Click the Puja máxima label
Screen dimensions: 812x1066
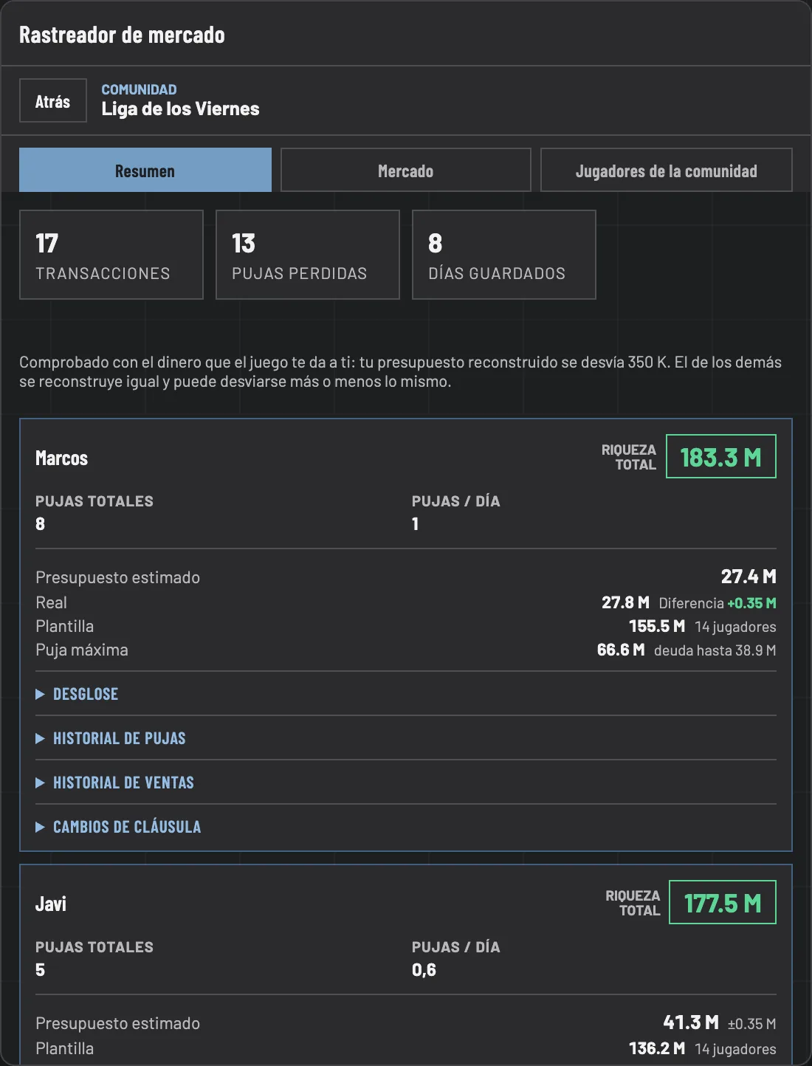(x=82, y=650)
